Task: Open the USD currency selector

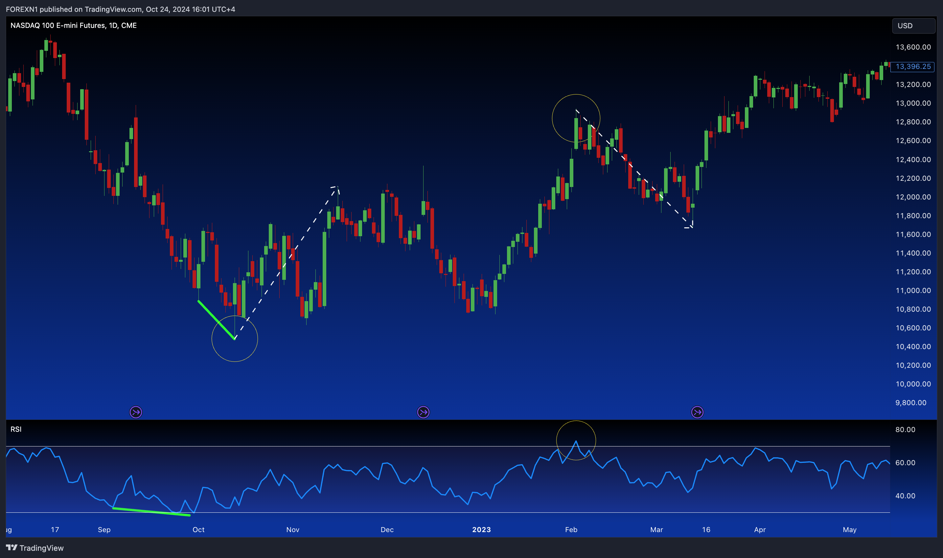Action: point(914,26)
